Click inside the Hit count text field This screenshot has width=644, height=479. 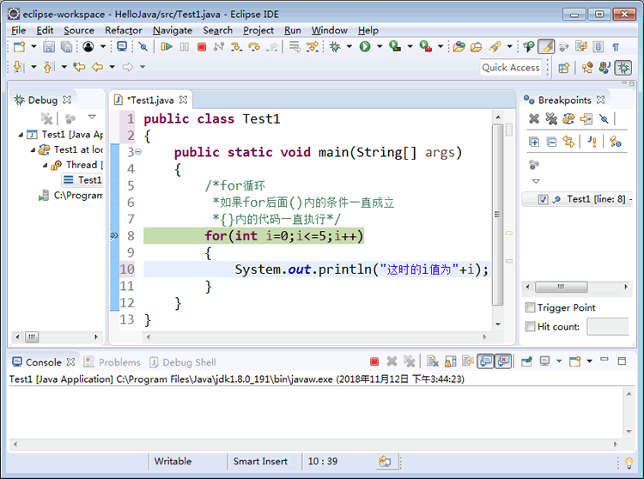click(x=607, y=326)
